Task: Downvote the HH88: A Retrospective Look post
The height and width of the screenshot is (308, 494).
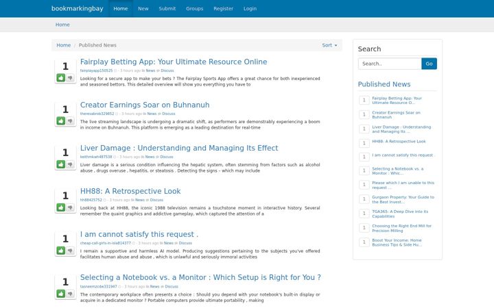Action: coord(70,207)
